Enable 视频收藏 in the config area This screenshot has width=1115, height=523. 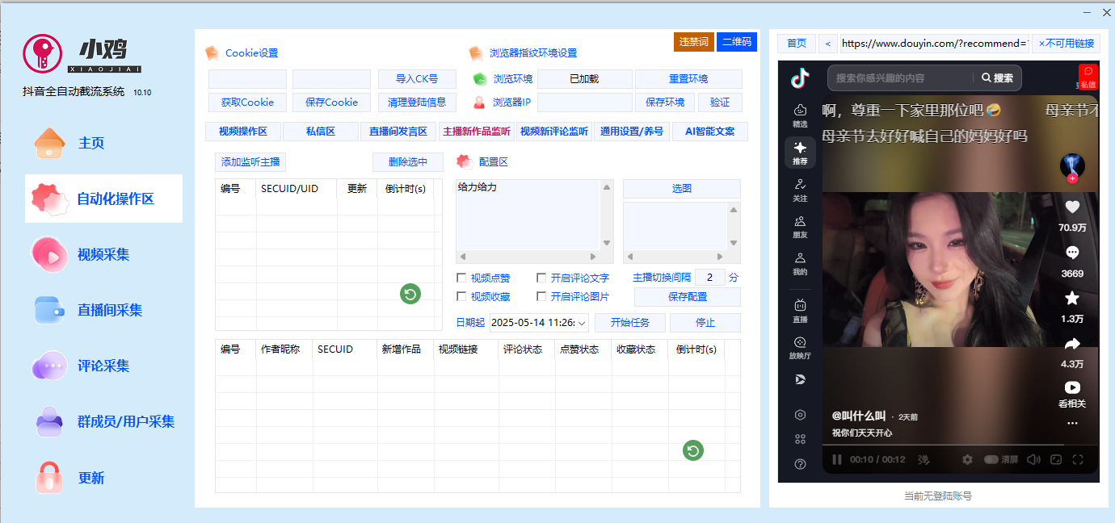(462, 295)
